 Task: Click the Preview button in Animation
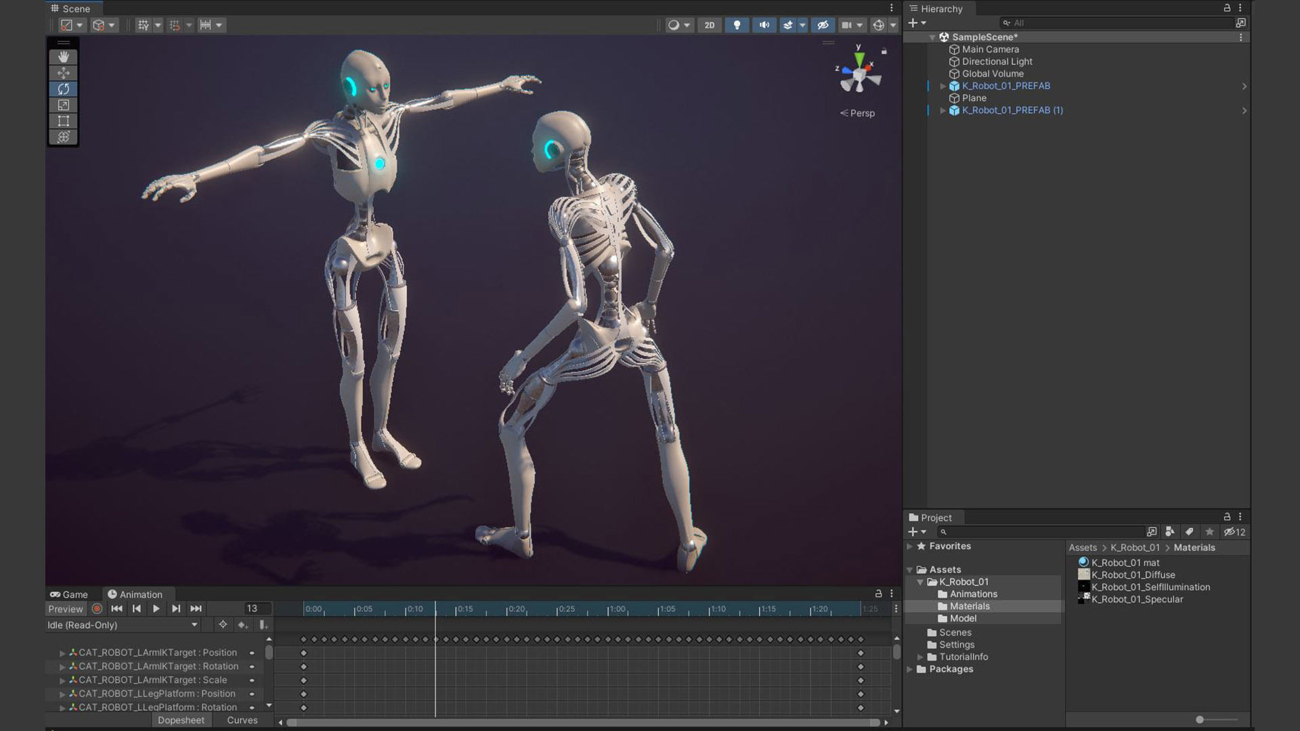click(66, 609)
